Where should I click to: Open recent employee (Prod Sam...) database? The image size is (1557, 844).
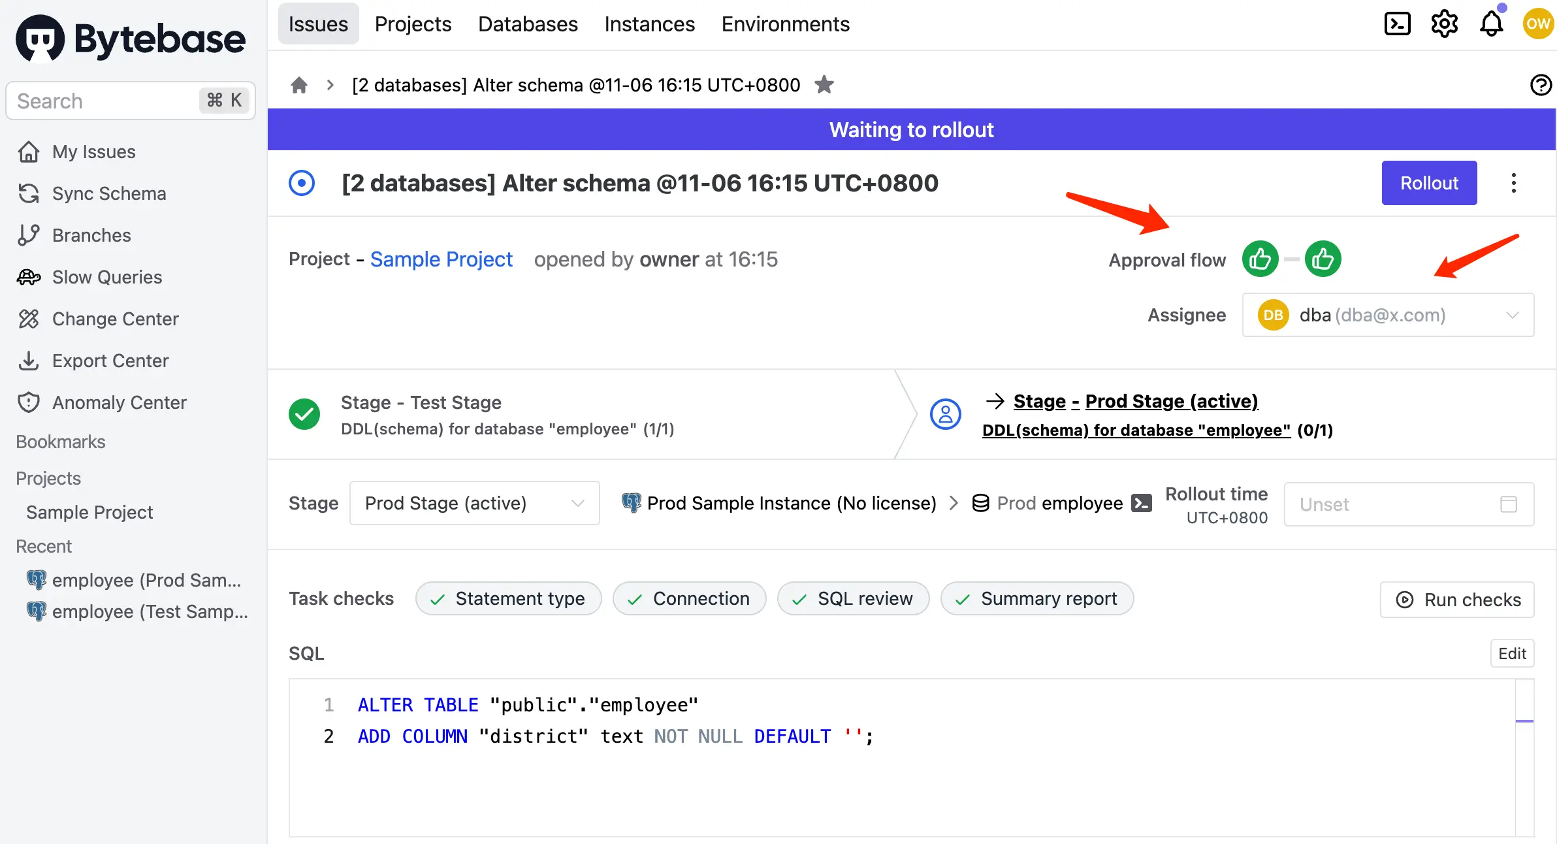point(135,580)
